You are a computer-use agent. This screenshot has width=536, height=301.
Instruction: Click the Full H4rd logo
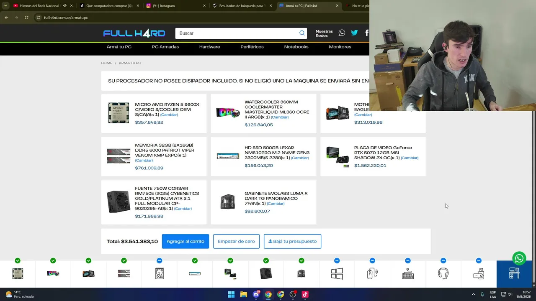(134, 33)
